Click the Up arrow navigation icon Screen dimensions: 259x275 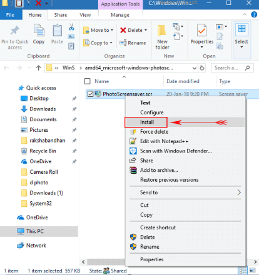point(38,68)
